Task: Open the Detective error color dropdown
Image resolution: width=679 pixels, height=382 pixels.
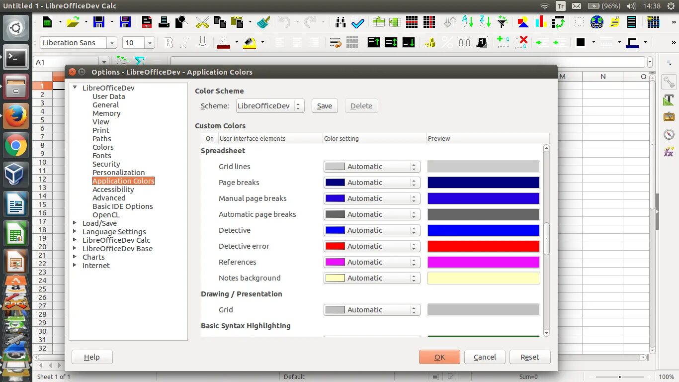Action: point(372,246)
